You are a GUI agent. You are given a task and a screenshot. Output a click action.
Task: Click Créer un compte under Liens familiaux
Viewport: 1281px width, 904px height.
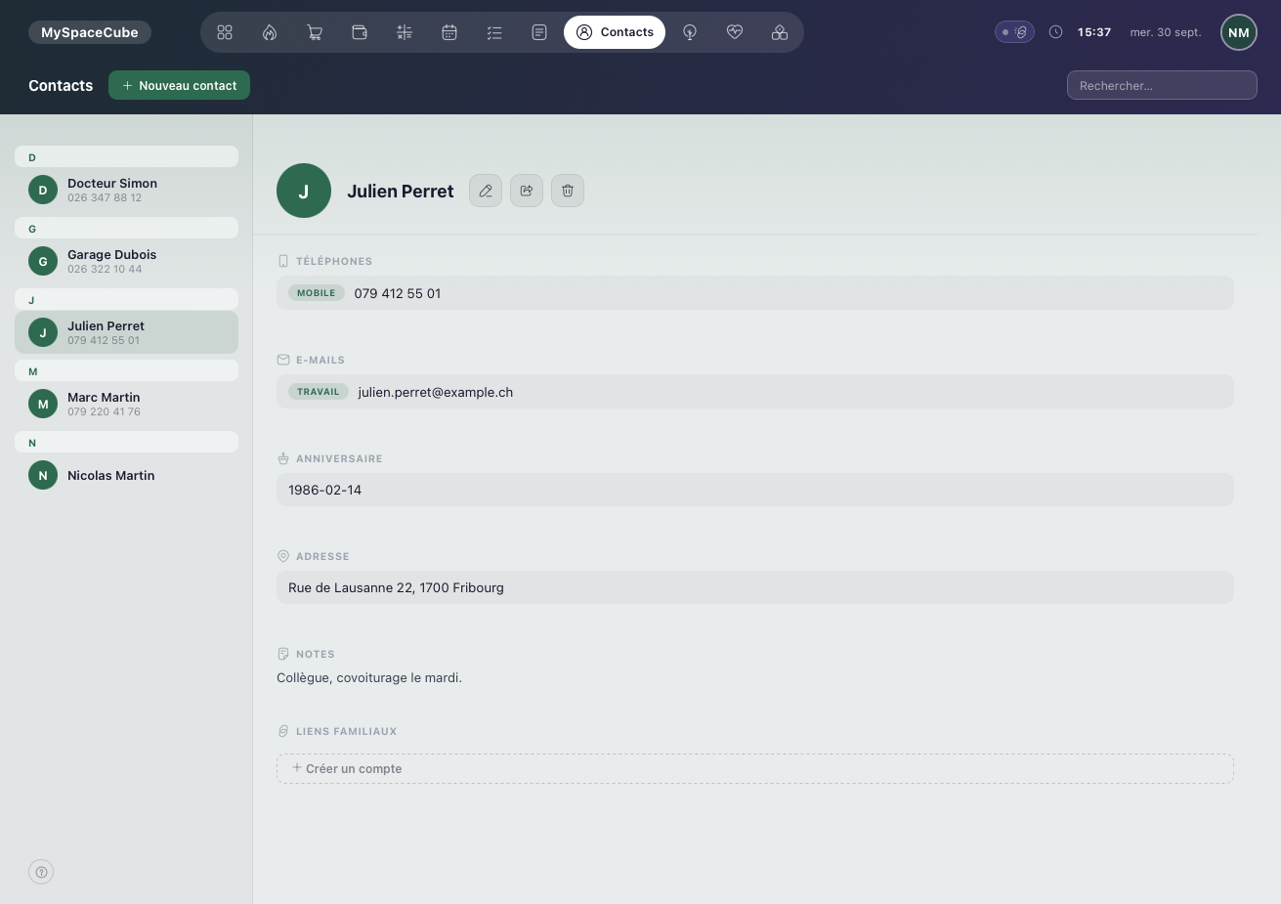coord(754,768)
